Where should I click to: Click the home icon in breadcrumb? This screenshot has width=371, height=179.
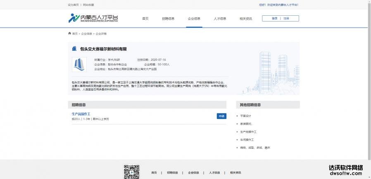(x=69, y=33)
